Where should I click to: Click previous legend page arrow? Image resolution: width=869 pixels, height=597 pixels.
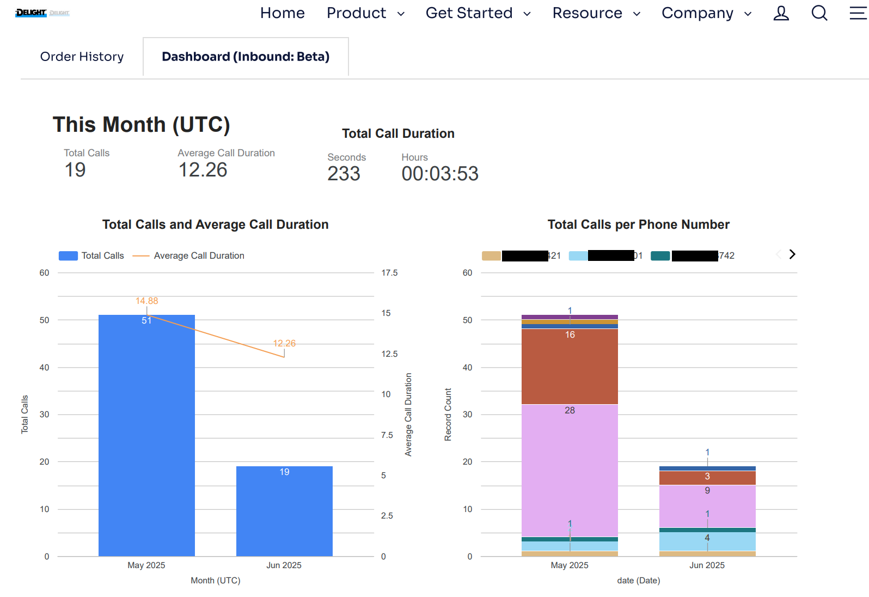pyautogui.click(x=778, y=254)
